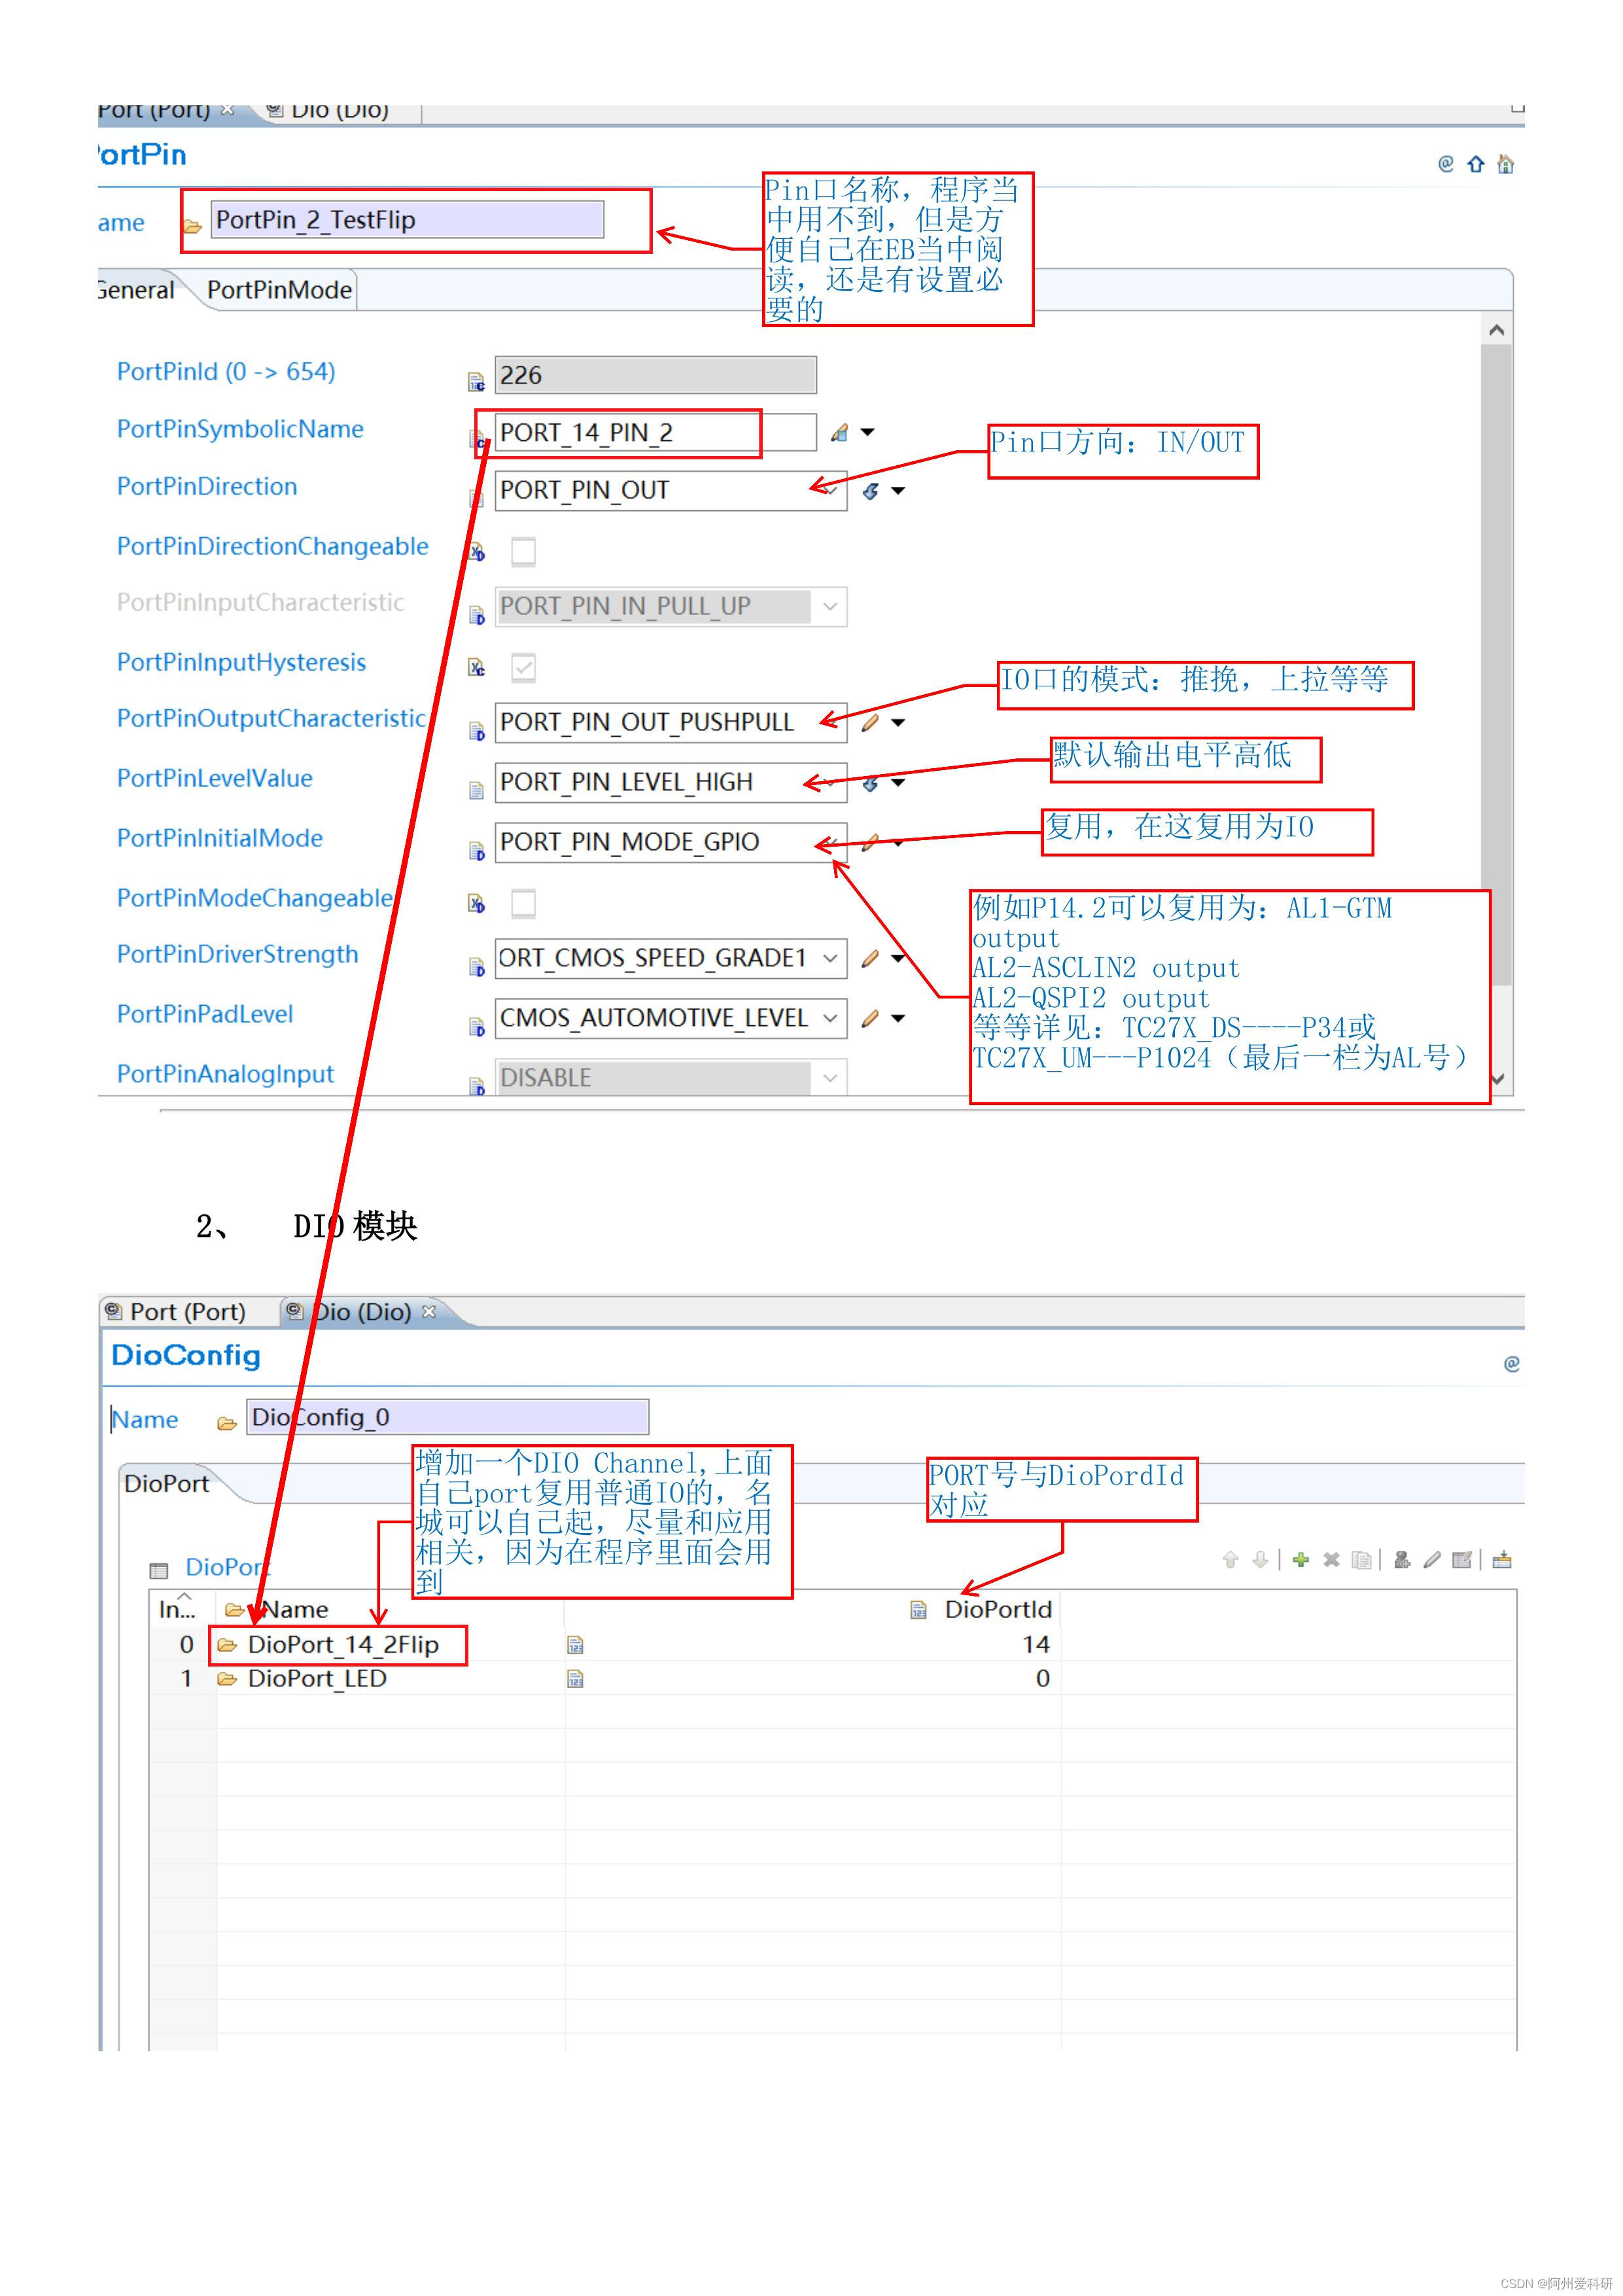Expand black arrow menu beside PortPinPadLevel
The height and width of the screenshot is (2296, 1623).
coord(898,1019)
